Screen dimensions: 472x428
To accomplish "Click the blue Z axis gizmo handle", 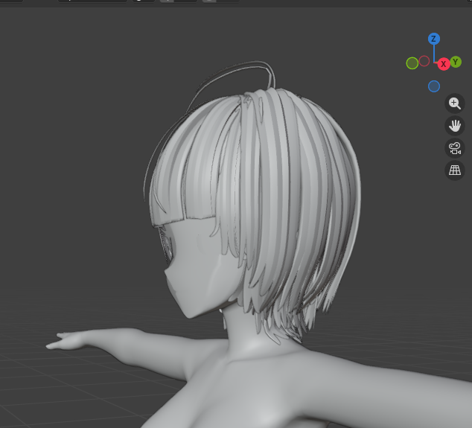I will 434,39.
